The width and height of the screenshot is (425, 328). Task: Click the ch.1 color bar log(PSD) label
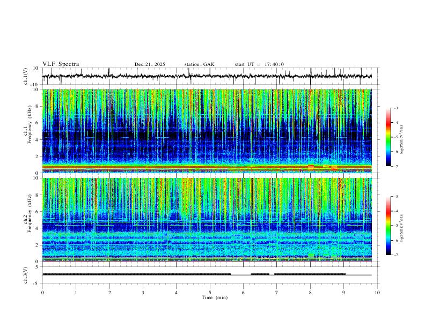(x=401, y=139)
